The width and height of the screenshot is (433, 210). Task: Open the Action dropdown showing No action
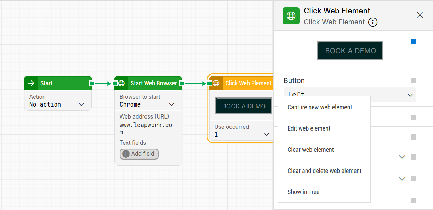[57, 104]
